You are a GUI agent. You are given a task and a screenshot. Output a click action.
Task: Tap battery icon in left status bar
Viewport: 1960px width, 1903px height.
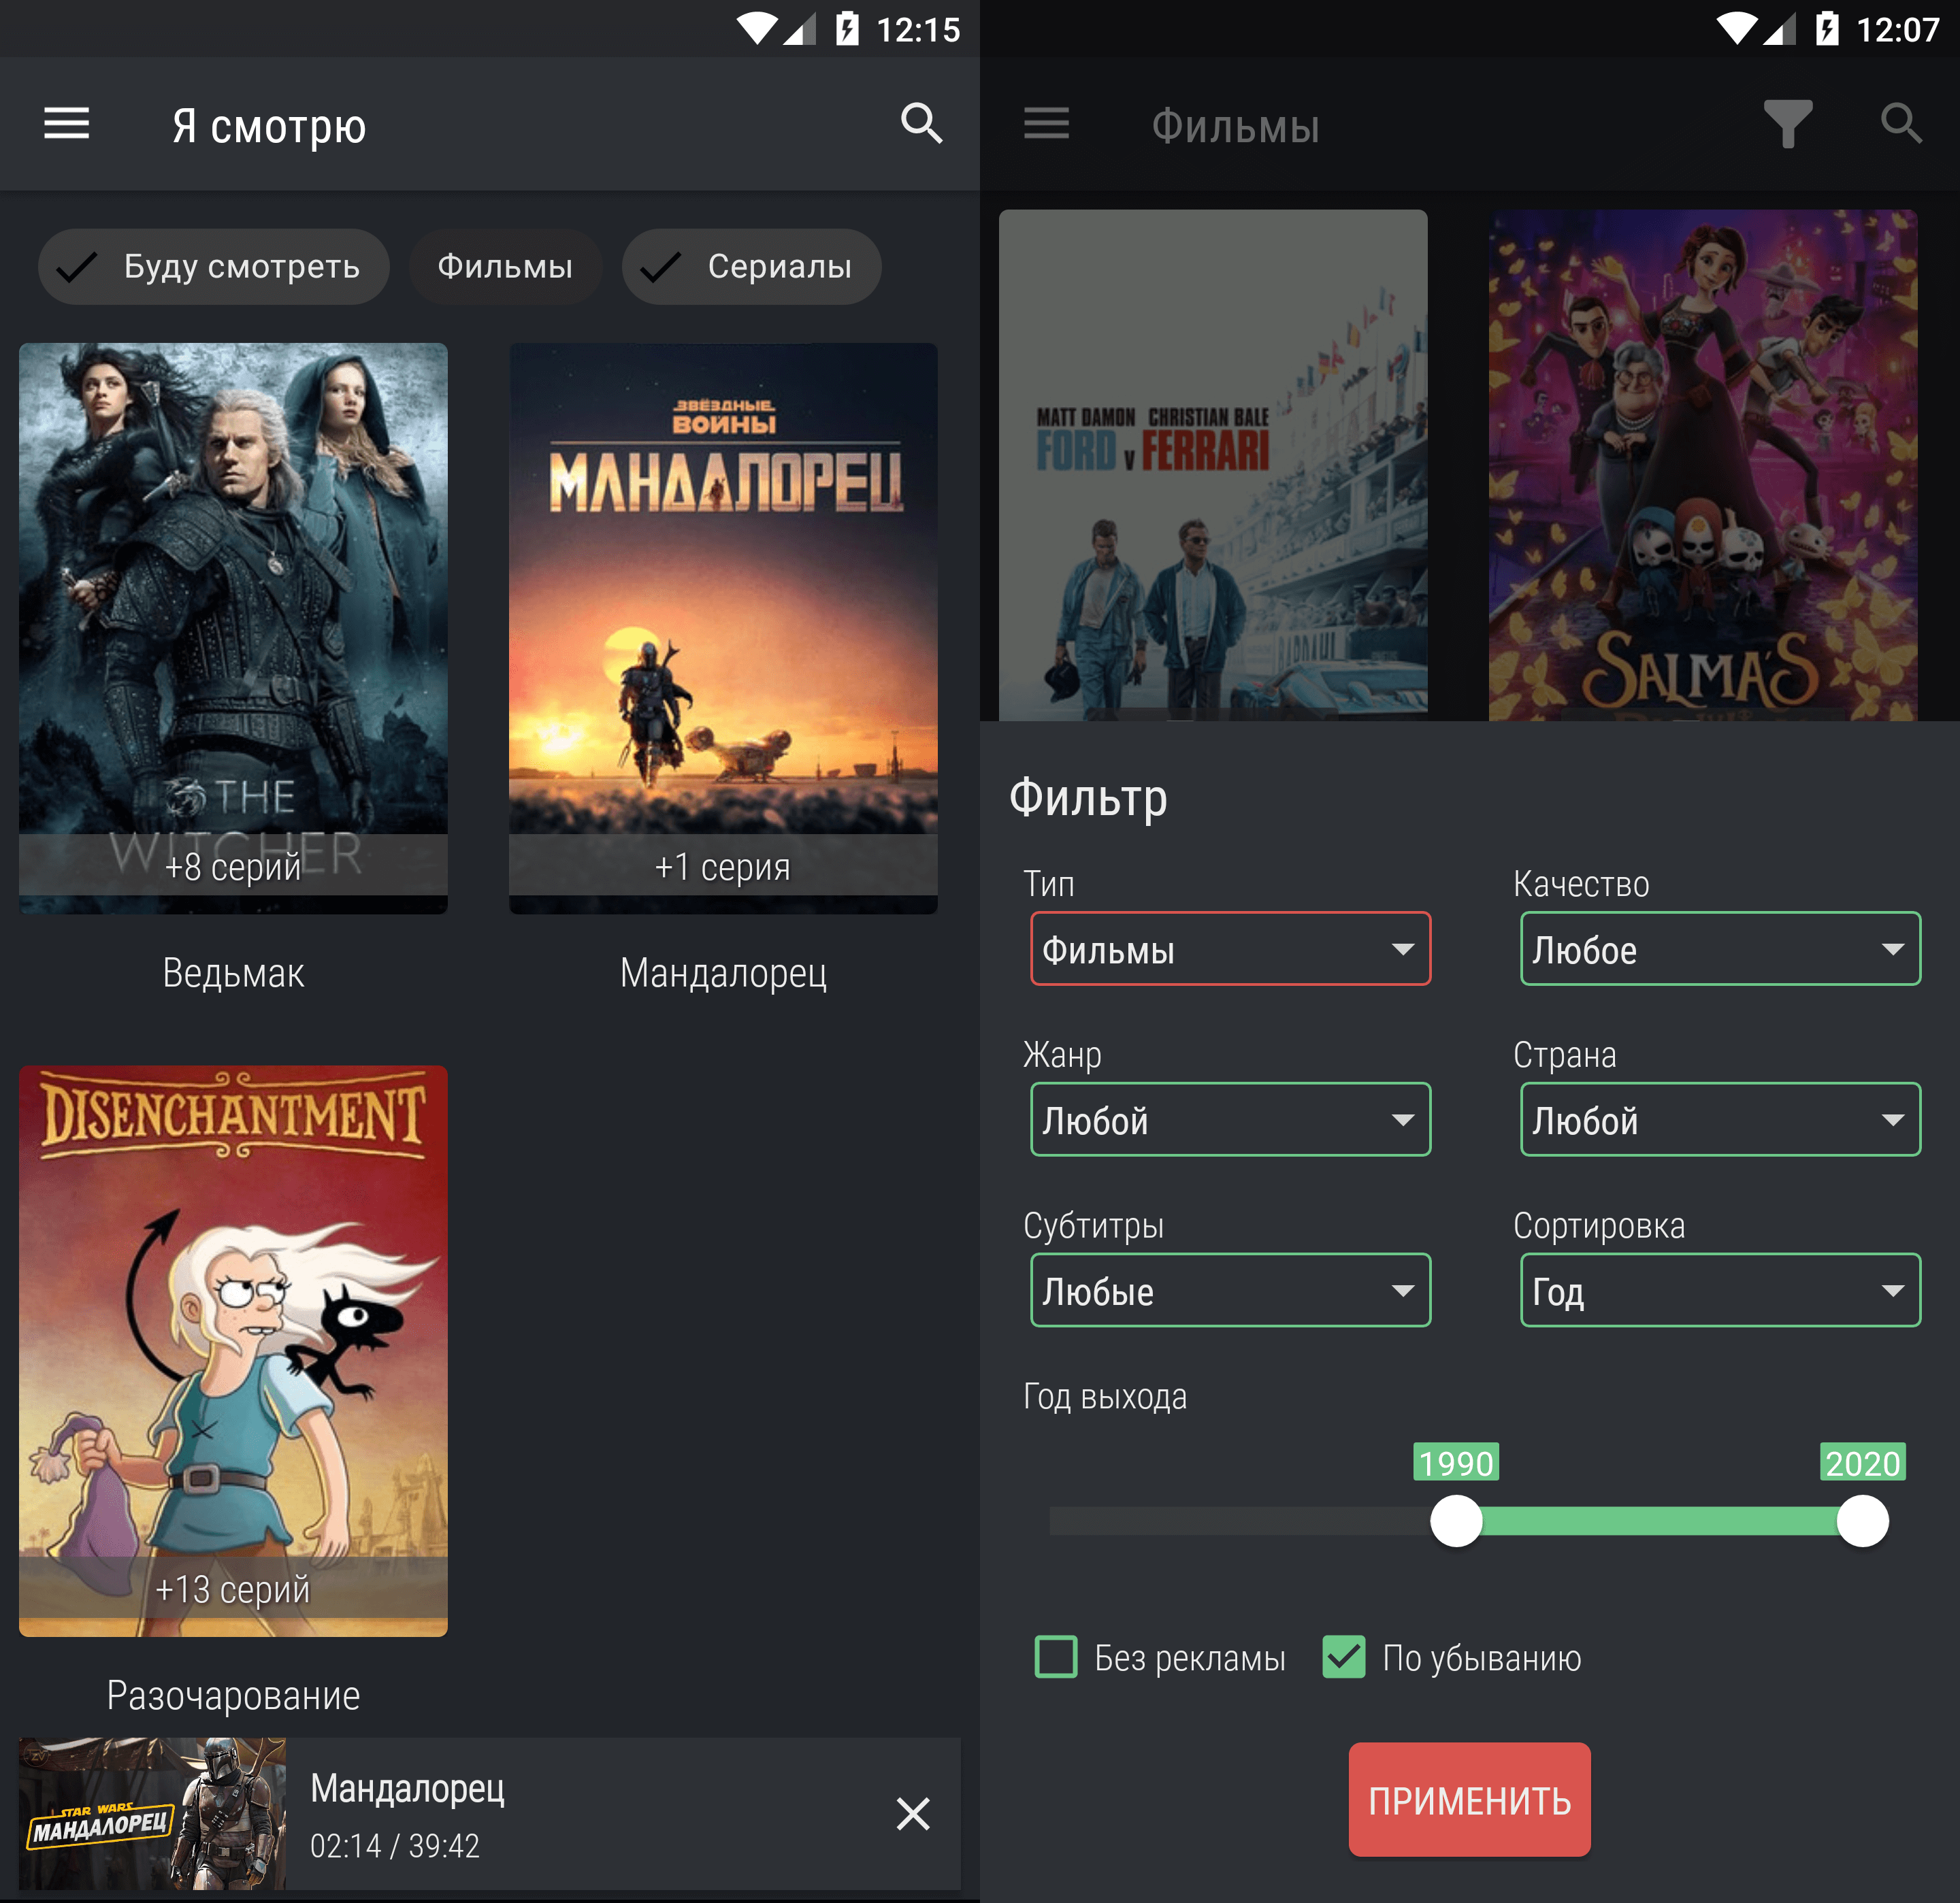pos(847,28)
